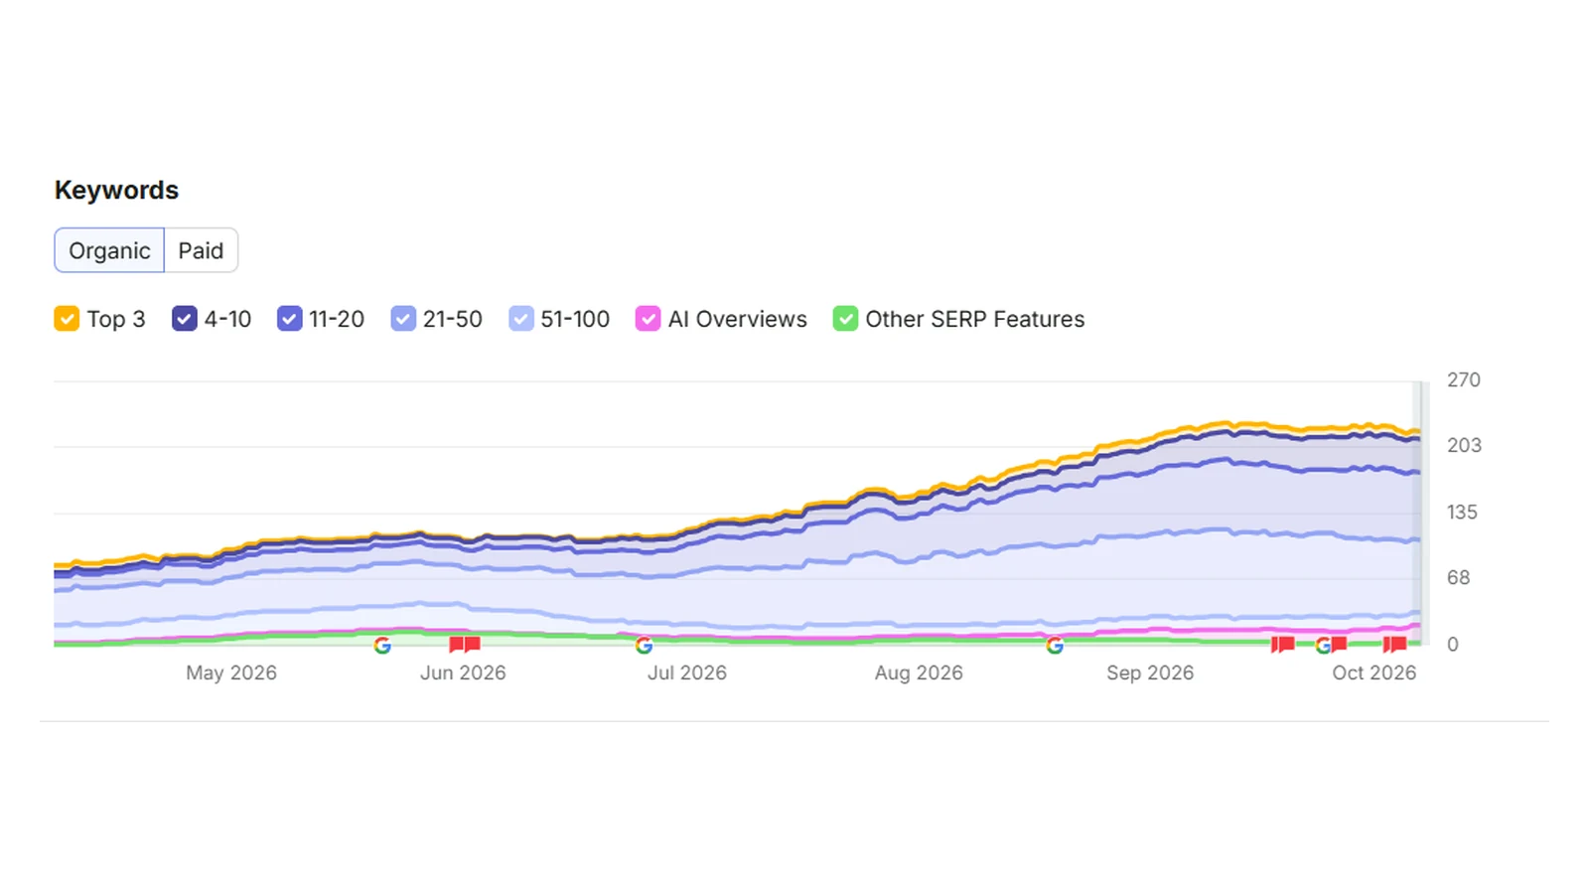The width and height of the screenshot is (1589, 894).
Task: Click the Jul 2026 axis label
Action: (x=687, y=672)
